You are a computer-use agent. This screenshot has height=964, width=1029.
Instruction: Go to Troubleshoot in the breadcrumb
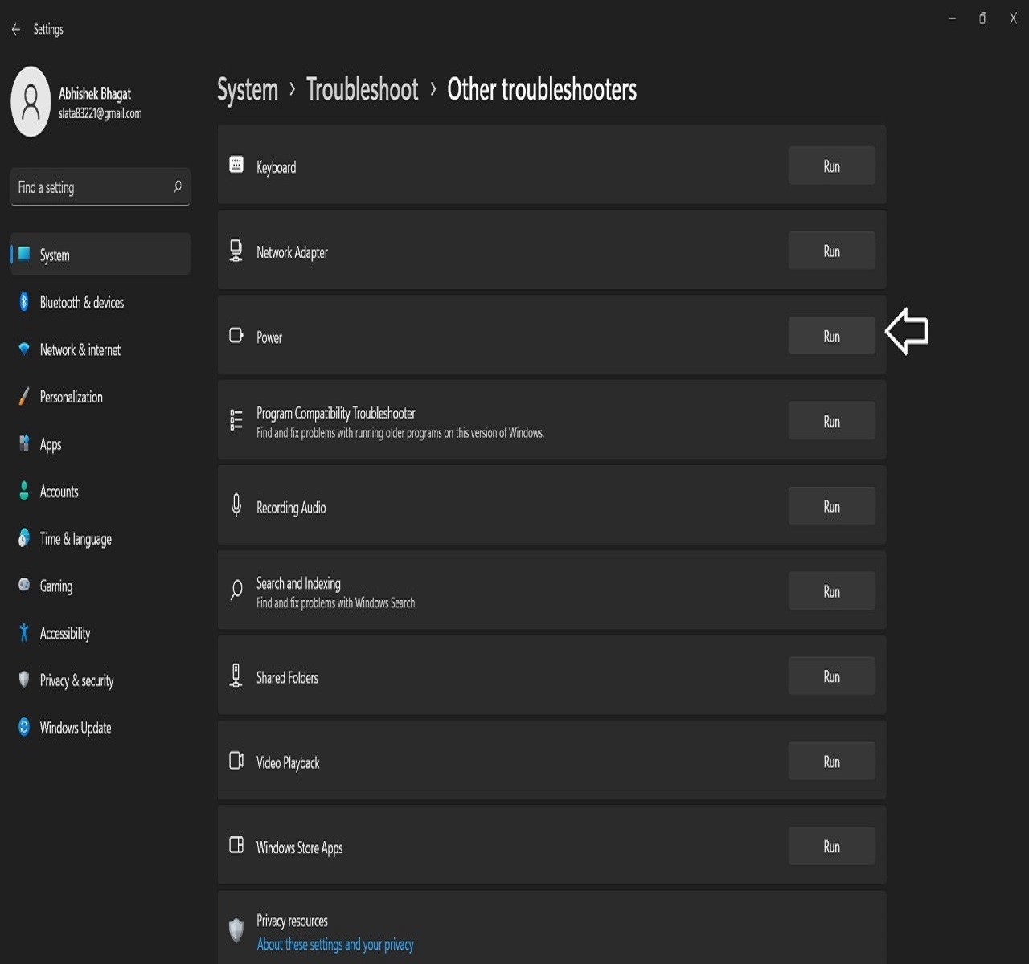363,89
